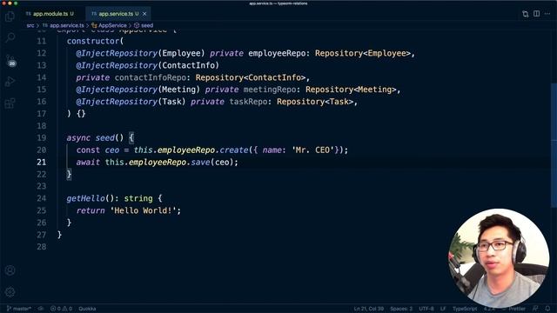Open the seed method breadcrumb
The height and width of the screenshot is (313, 557).
click(144, 25)
